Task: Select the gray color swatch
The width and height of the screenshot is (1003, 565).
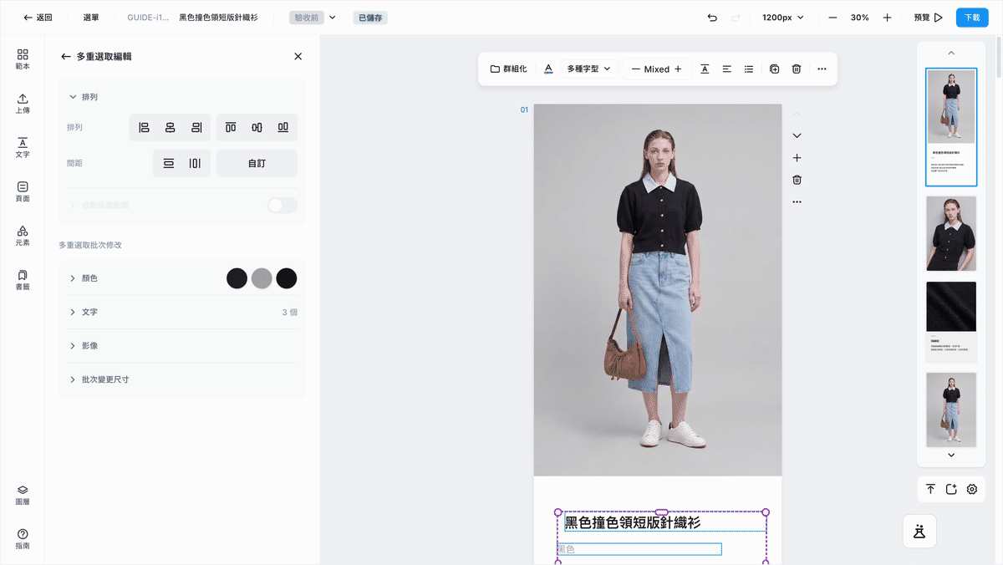Action: coord(262,278)
